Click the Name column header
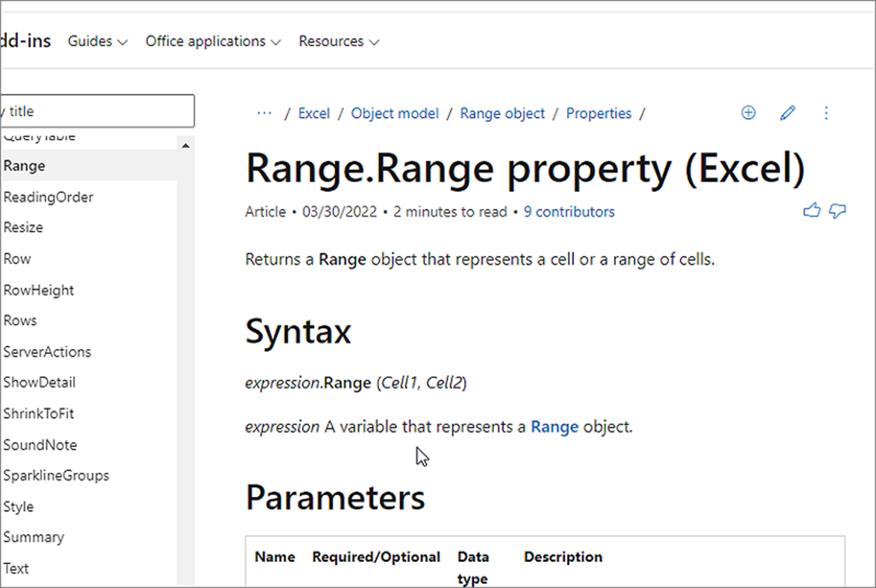Screen dimensions: 876x588 (x=275, y=557)
